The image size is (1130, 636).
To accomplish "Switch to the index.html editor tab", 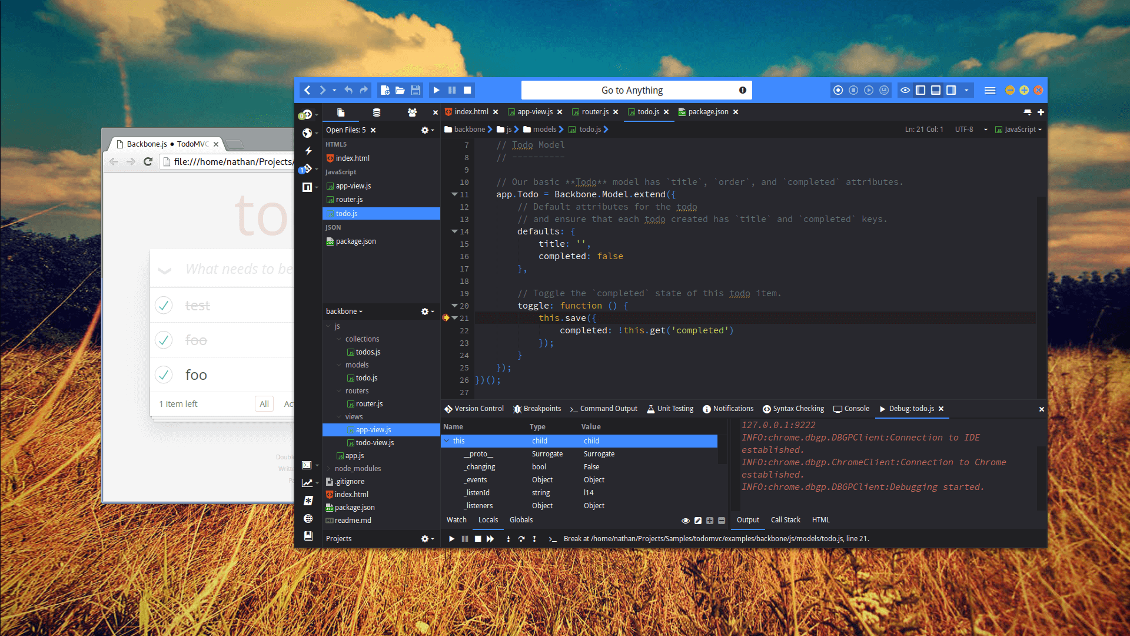I will 471,112.
